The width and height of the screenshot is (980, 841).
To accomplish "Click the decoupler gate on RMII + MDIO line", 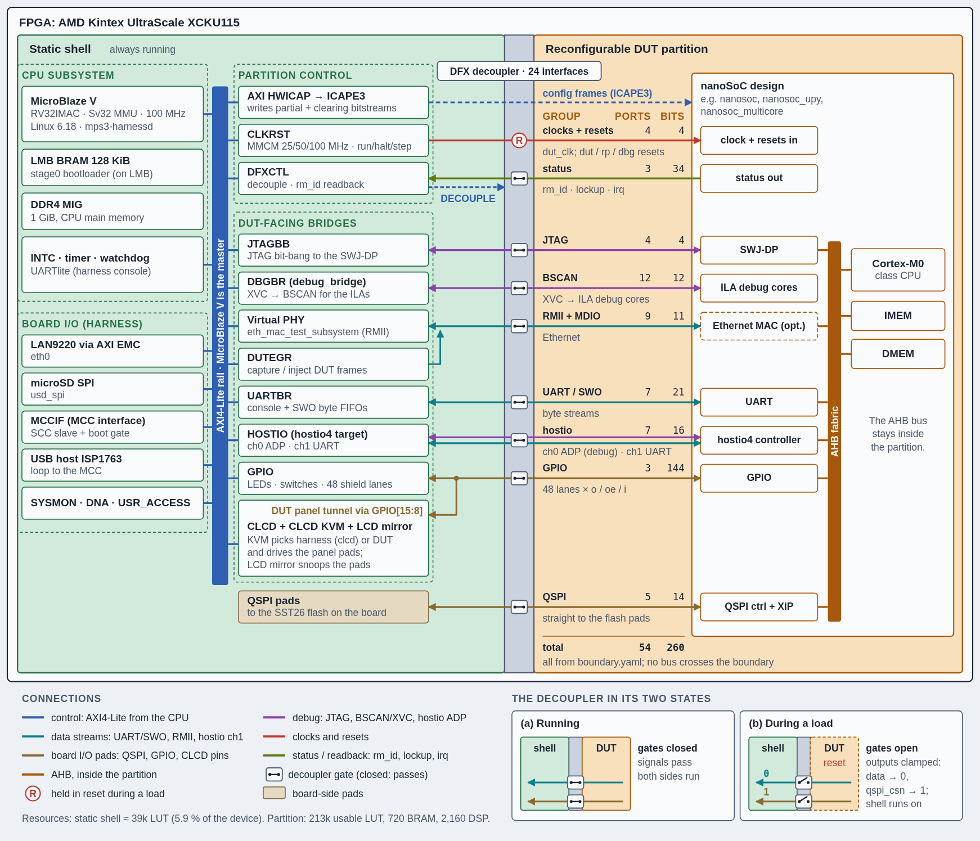I will coord(519,326).
